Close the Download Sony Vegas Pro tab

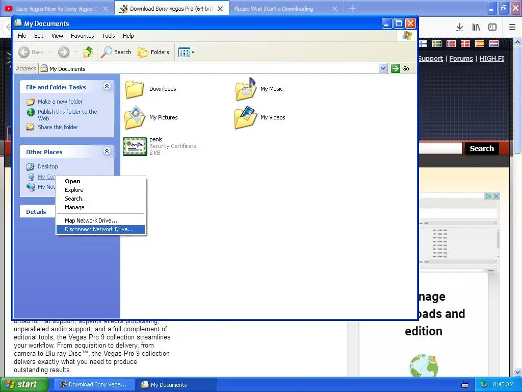click(x=220, y=9)
